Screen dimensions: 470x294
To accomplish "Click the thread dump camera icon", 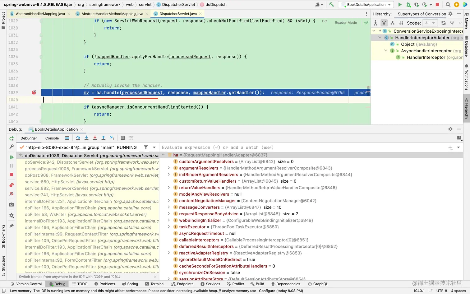I will click(12, 205).
